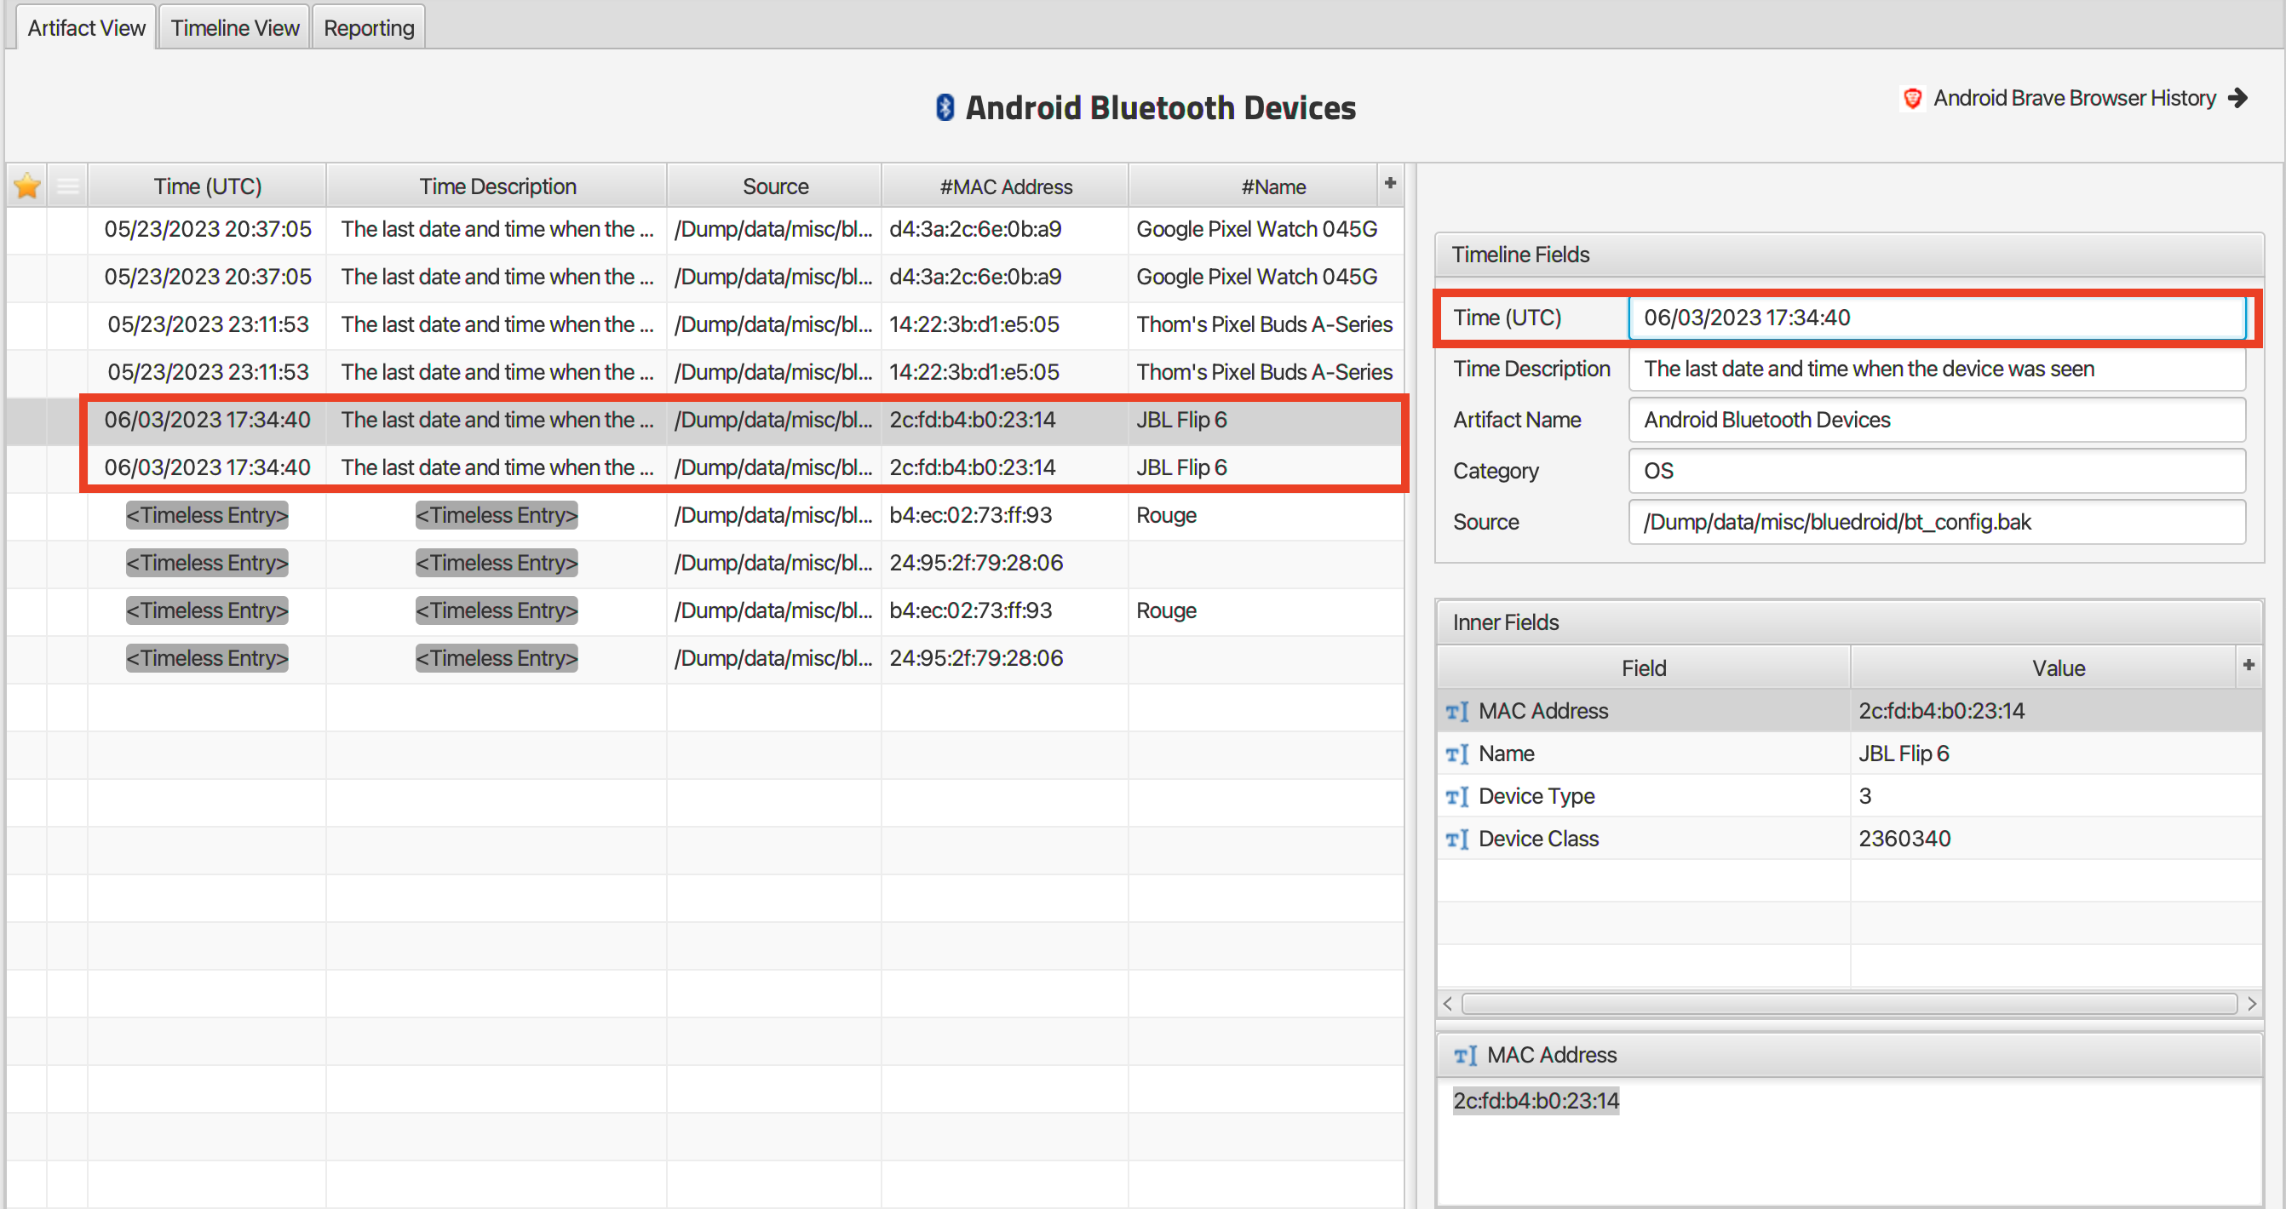Click third row Time Description text
This screenshot has width=2286, height=1209.
pos(497,324)
